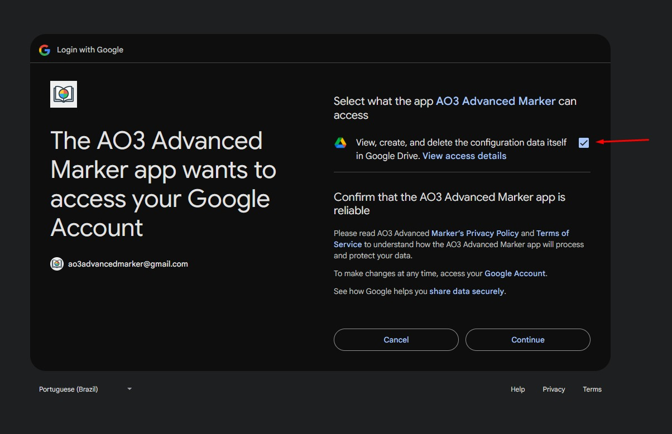
Task: Click the Continue button
Action: 528,340
